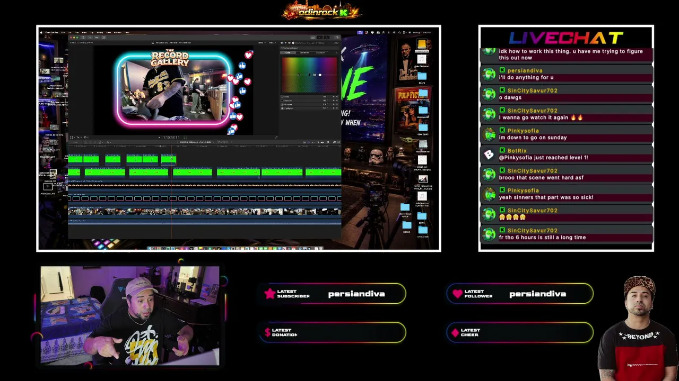Select the Shadows row below the color board
The width and height of the screenshot is (679, 381).
pos(309,101)
